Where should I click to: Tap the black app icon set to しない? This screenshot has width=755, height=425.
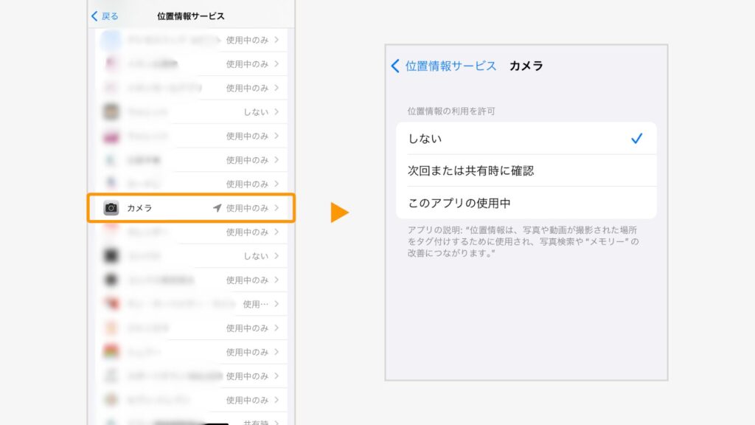click(x=111, y=256)
